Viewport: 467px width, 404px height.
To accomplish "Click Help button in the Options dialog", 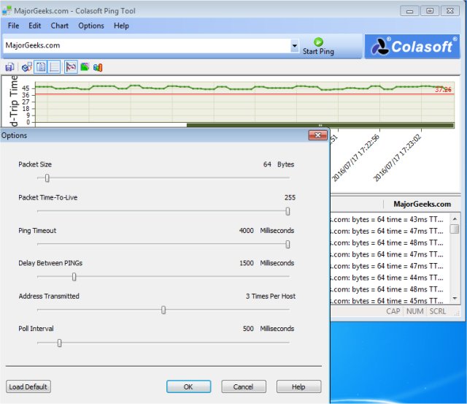I will point(298,386).
